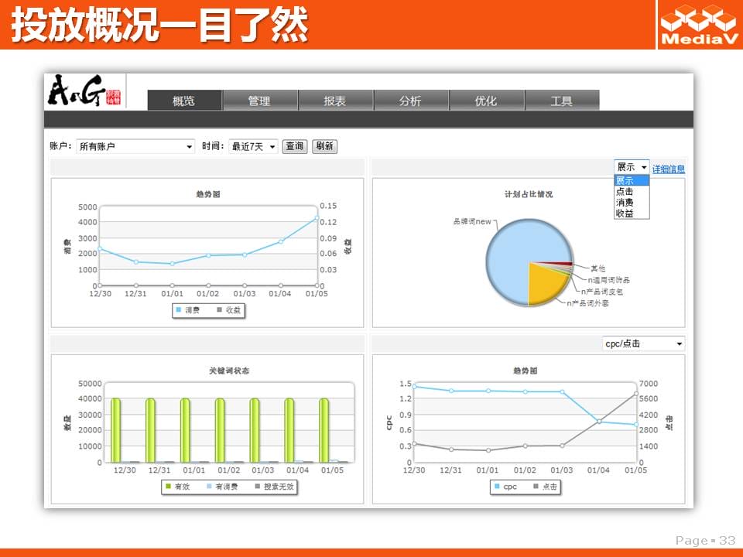The width and height of the screenshot is (743, 557).
Task: Click the 时间: label
Action: point(213,146)
